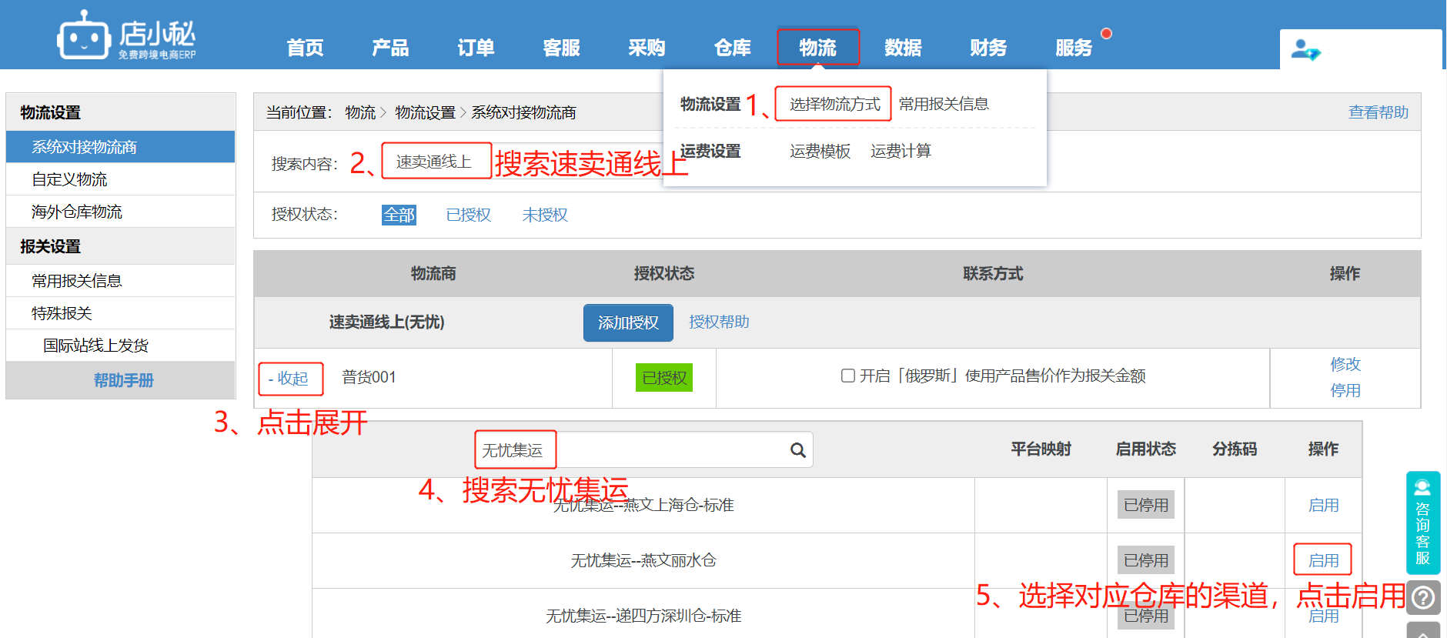Click the 店小秘 robot logo
Screen dimensions: 1447x638
127,35
